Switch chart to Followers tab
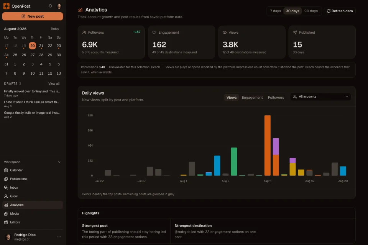Screen dimensions: 368x245 276,98
